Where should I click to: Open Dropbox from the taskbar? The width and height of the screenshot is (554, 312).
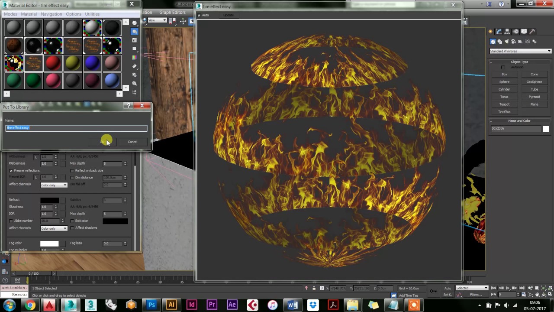coord(312,305)
